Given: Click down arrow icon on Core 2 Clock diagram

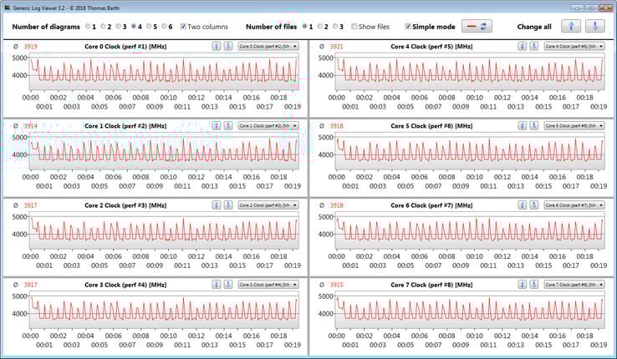Looking at the screenshot, I should tap(228, 205).
